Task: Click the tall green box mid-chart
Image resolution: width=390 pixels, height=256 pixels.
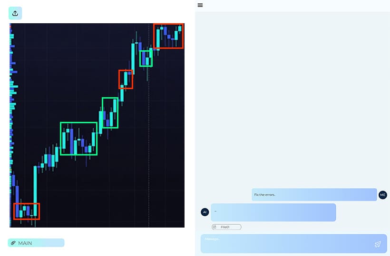Action: [x=110, y=113]
